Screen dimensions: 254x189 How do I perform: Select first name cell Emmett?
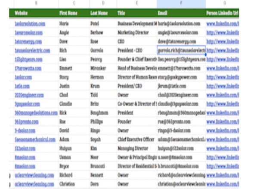[74, 68]
